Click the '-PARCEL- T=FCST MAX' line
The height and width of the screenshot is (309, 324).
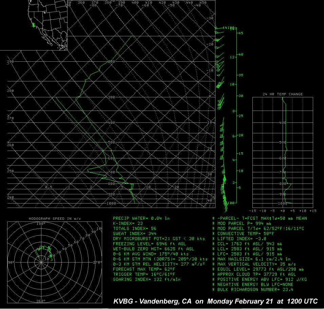tap(260, 218)
